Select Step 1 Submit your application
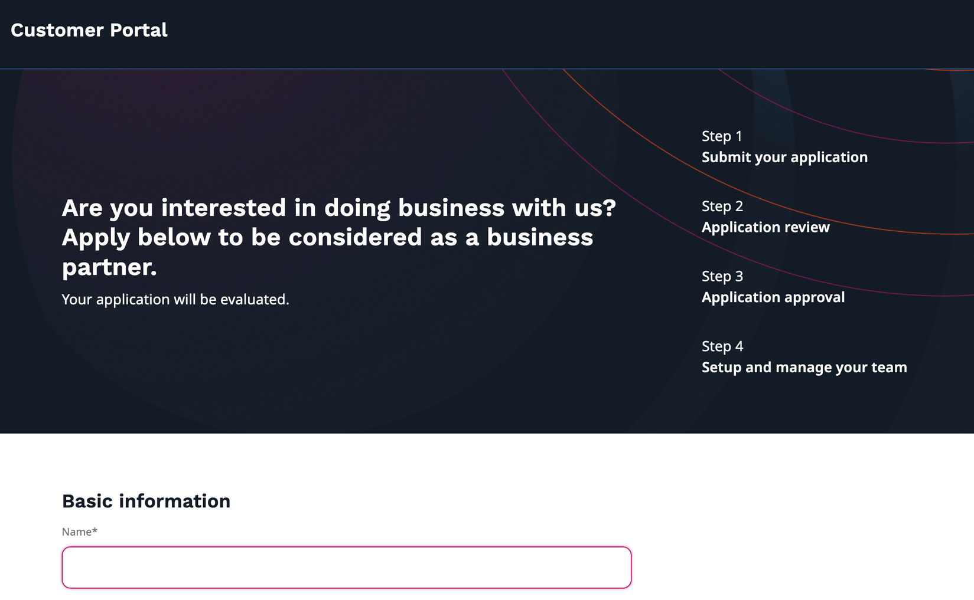Screen dimensions: 974x600 point(784,147)
